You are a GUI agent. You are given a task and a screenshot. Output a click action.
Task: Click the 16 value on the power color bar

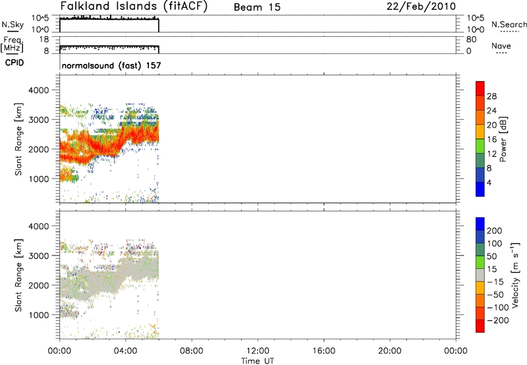click(x=491, y=140)
